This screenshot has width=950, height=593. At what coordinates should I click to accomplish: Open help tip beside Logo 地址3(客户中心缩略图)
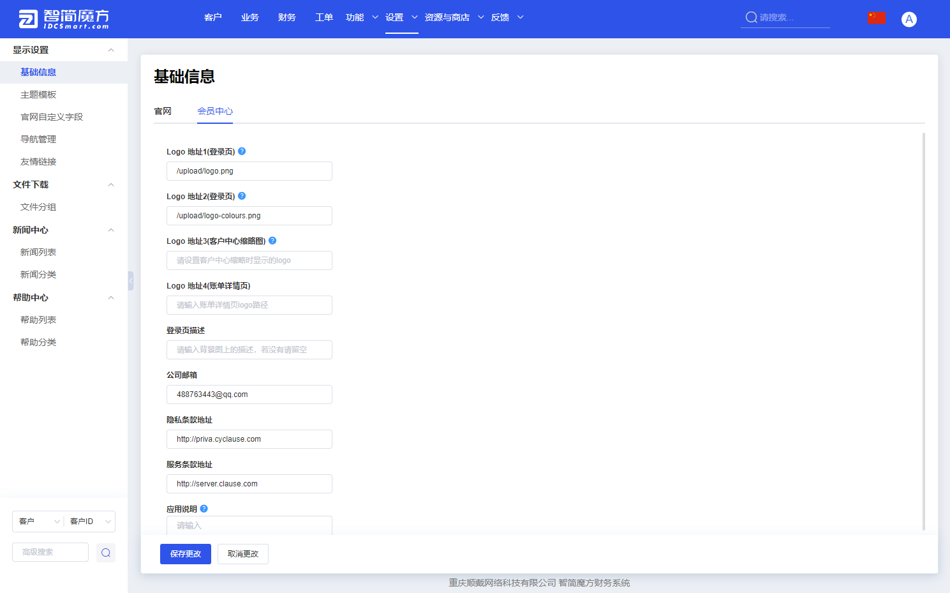(x=272, y=240)
